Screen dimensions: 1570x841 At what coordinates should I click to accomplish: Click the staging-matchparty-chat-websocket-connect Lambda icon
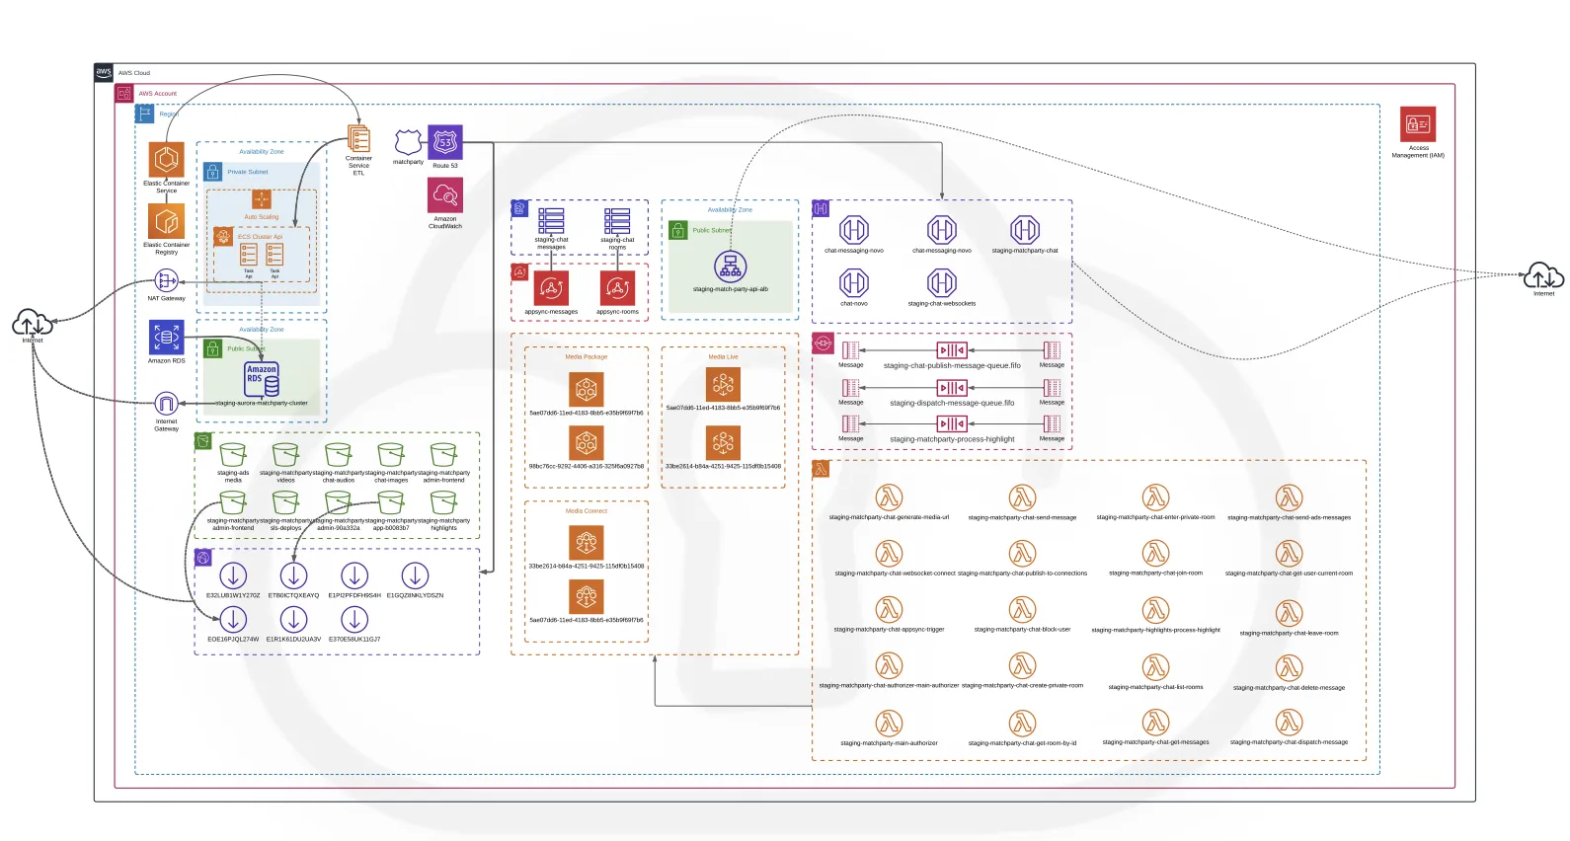(x=889, y=554)
